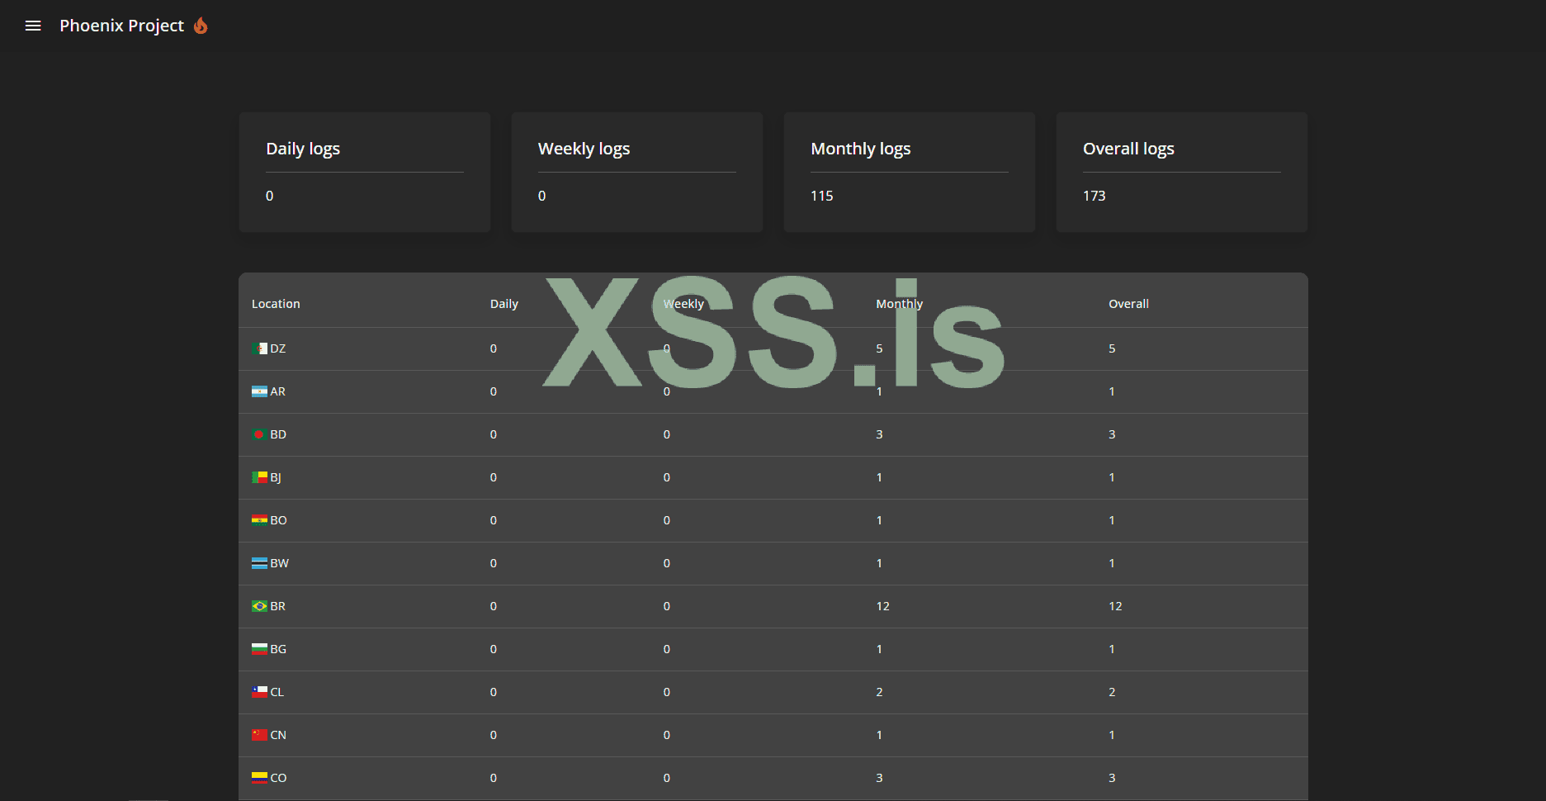Click the Monthly value 1 for BJ
Viewport: 1546px width, 801px height.
(879, 477)
